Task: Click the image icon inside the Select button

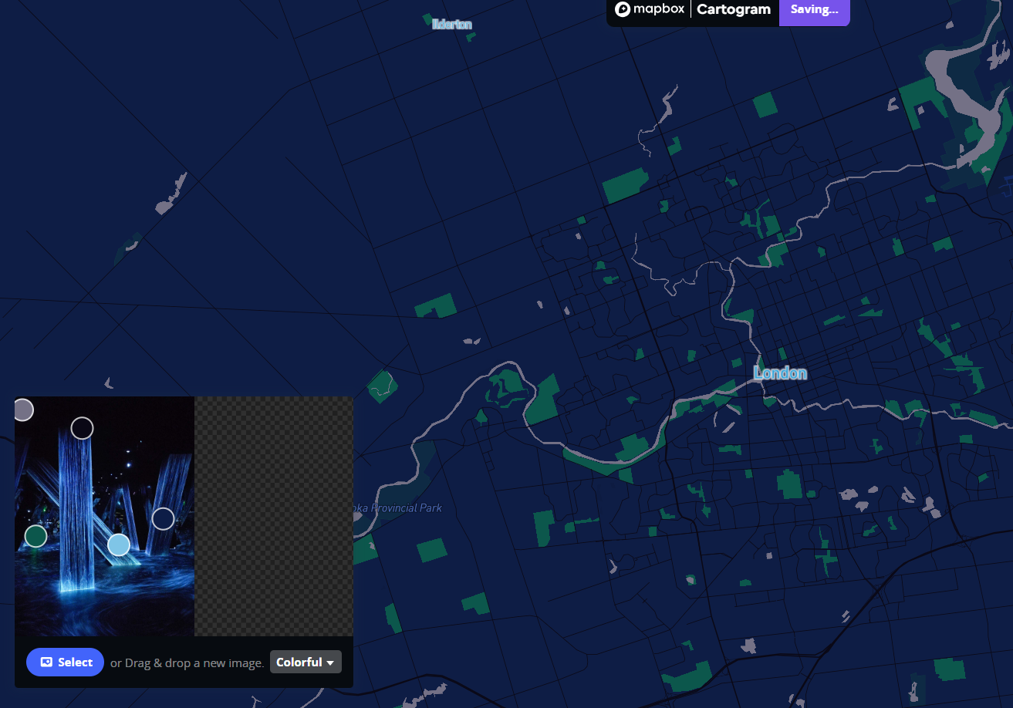Action: point(48,662)
